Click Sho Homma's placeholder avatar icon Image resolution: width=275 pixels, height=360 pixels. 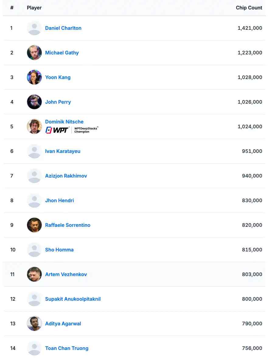pos(34,250)
